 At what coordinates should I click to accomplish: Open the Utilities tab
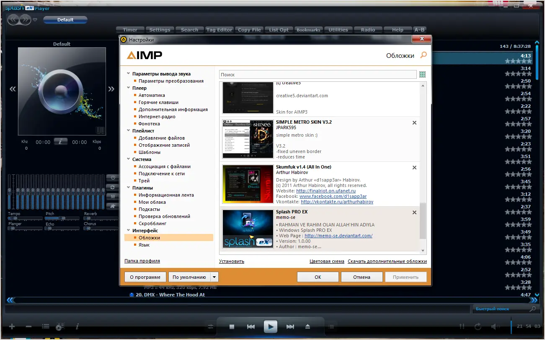[x=338, y=30]
